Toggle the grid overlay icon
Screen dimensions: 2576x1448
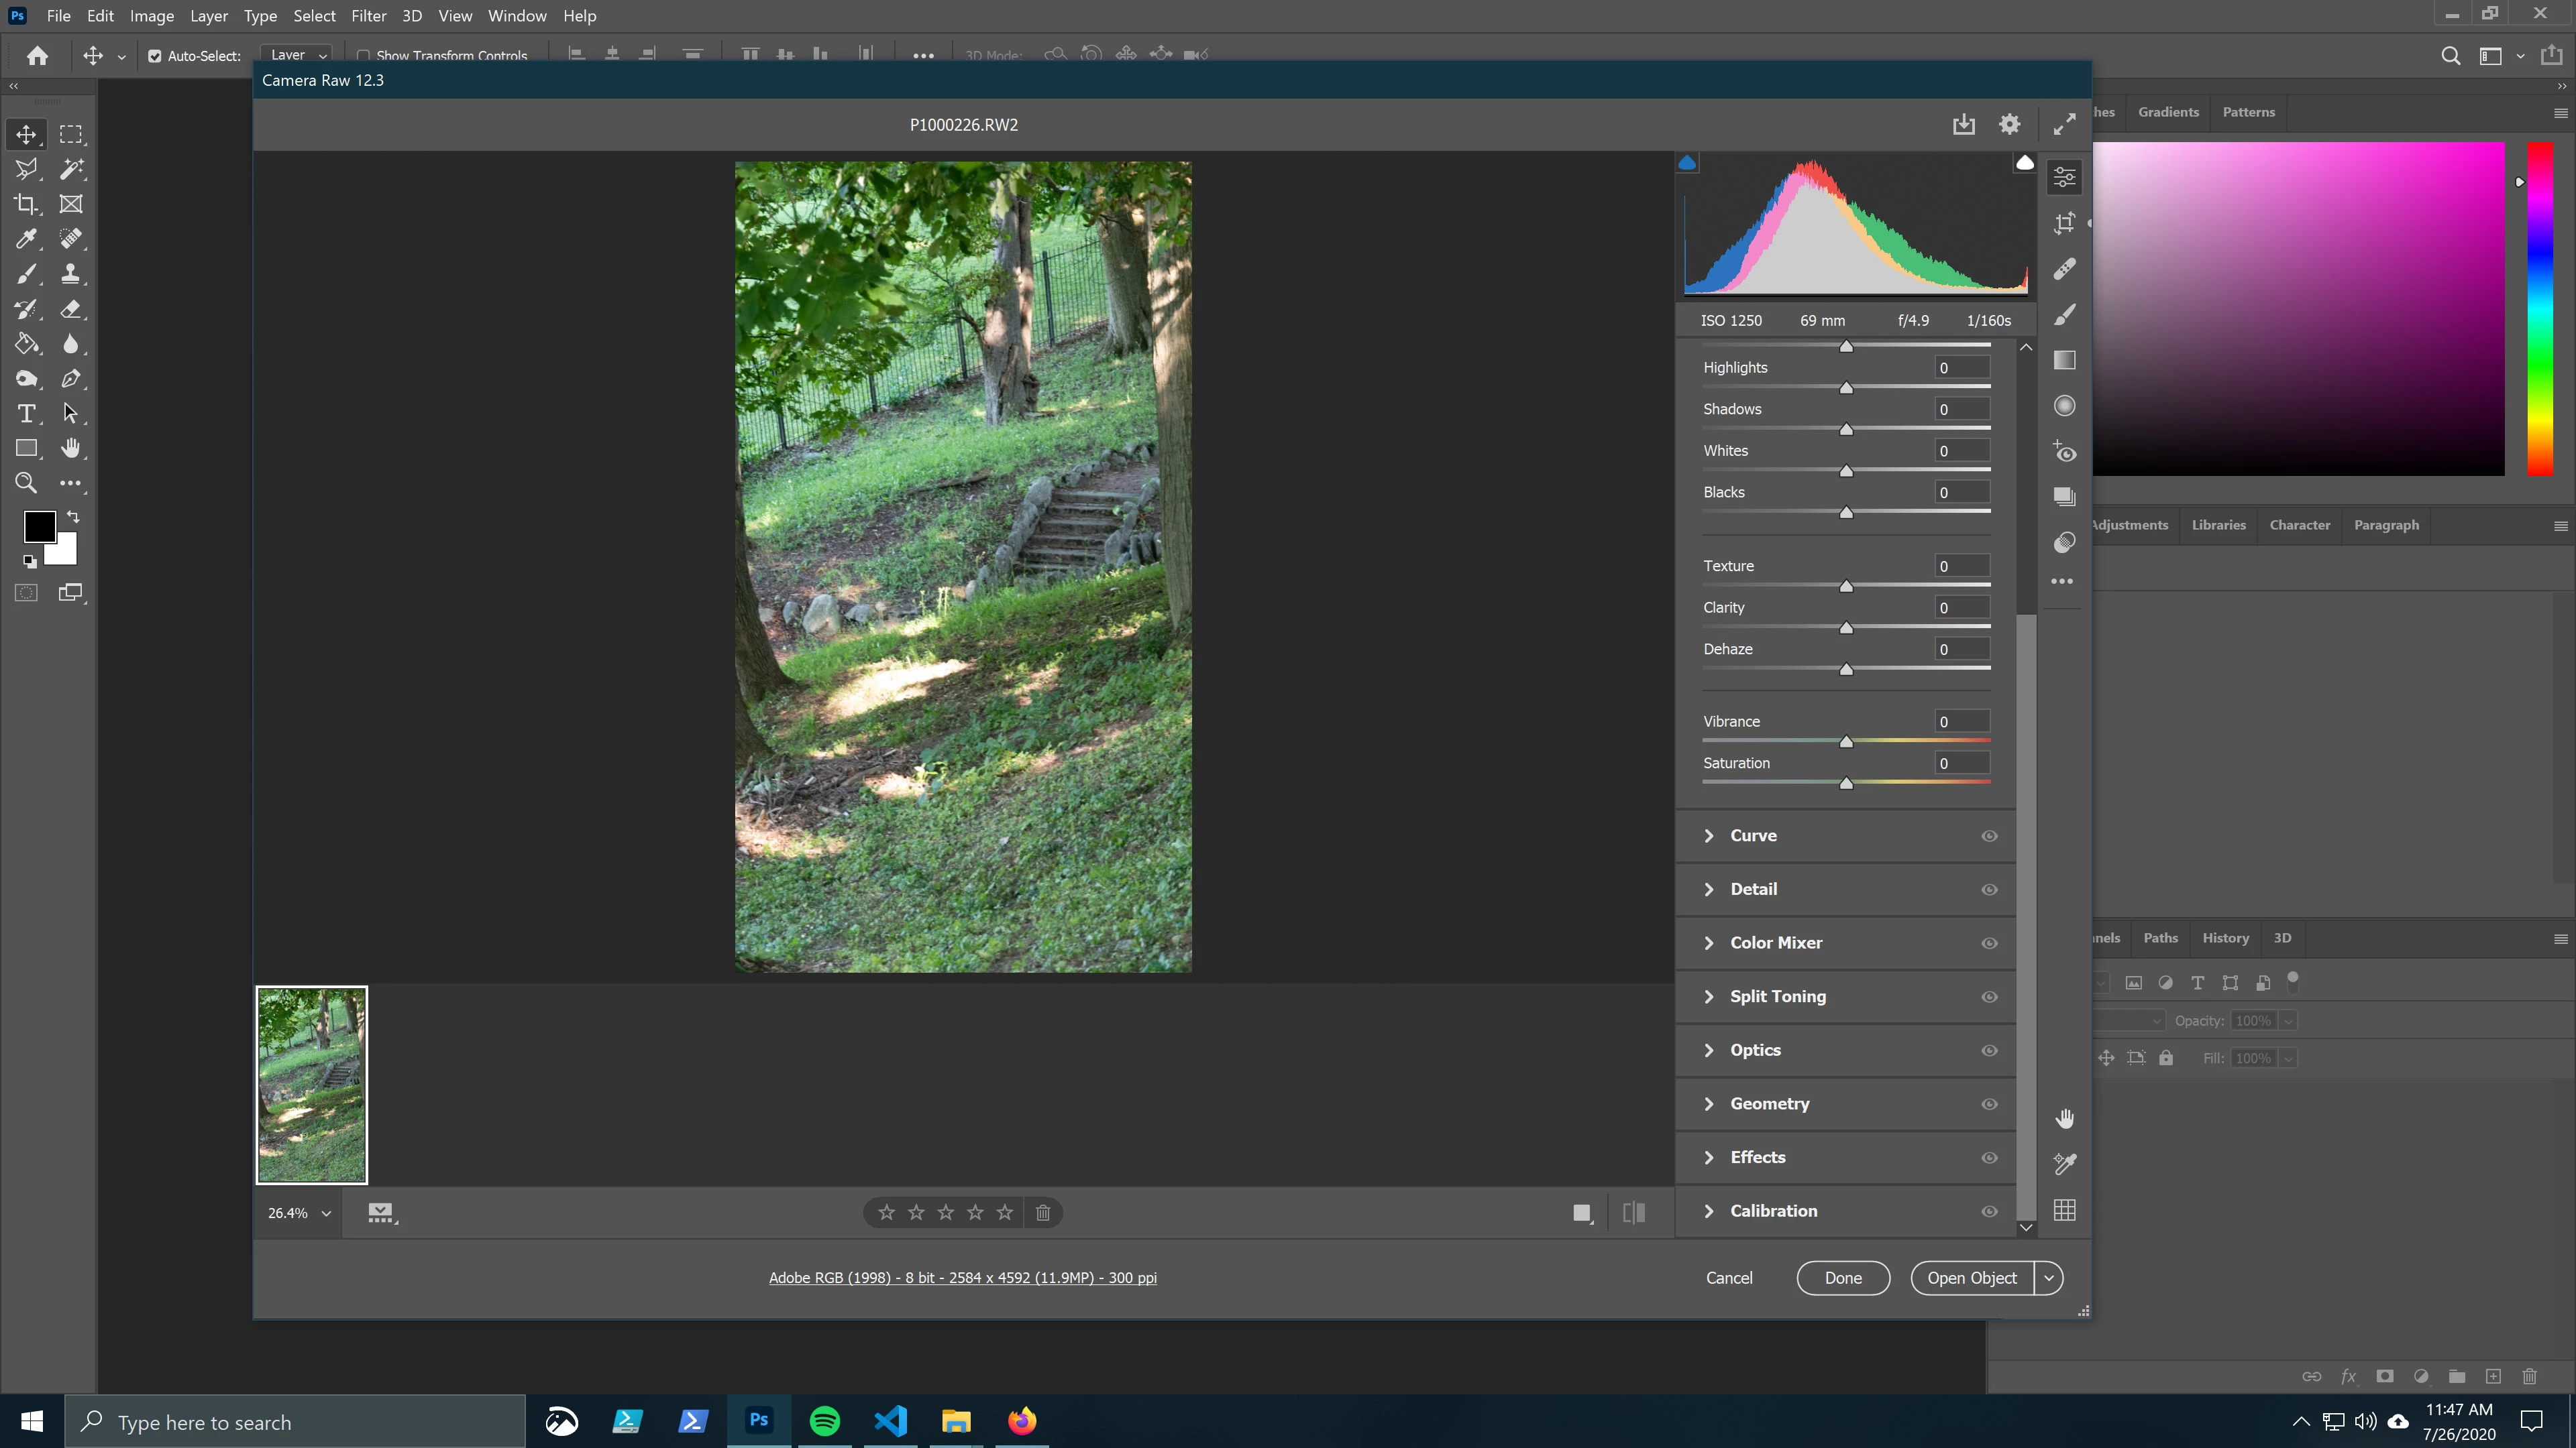pos(2064,1210)
